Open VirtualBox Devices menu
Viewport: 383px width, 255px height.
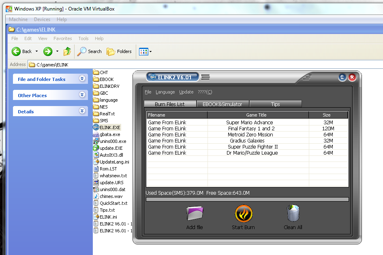point(42,19)
